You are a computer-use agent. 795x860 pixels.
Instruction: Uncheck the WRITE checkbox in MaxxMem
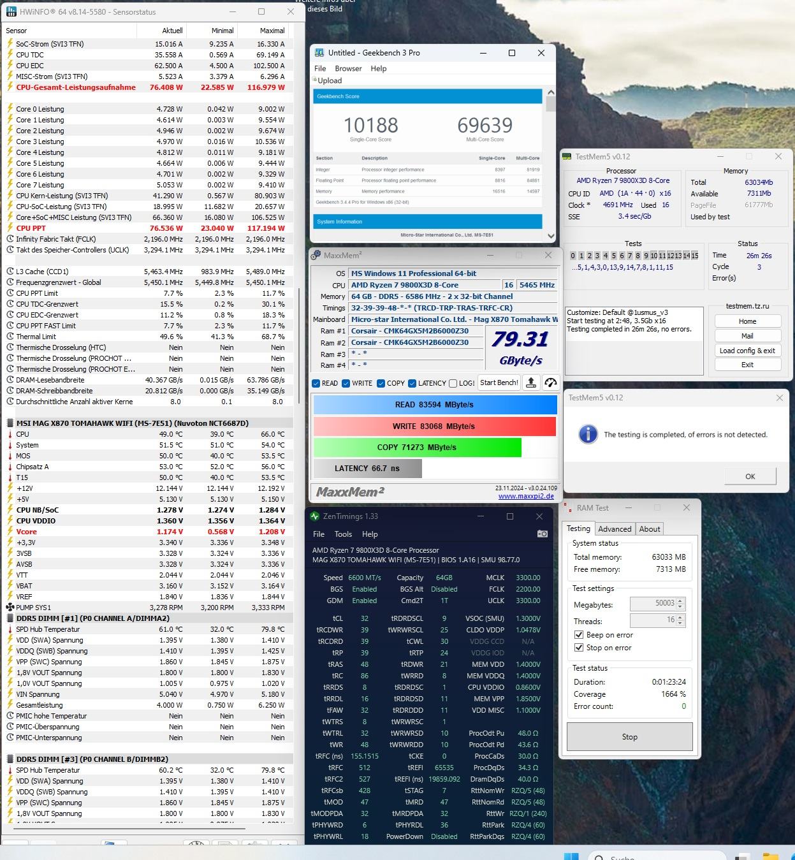pos(346,383)
